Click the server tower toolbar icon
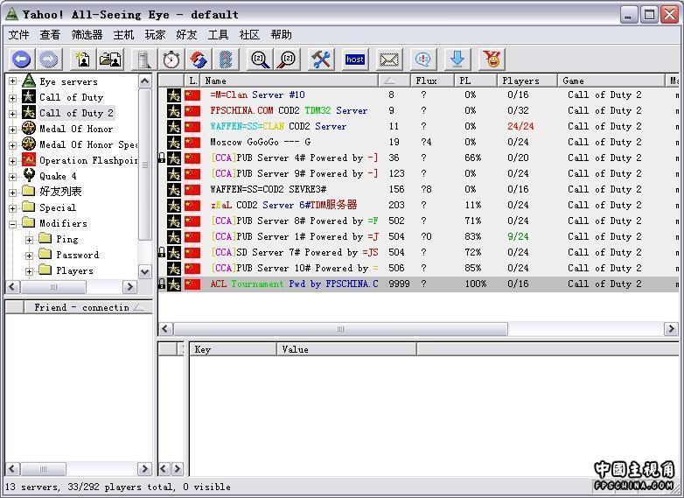Image resolution: width=684 pixels, height=498 pixels. click(x=143, y=60)
